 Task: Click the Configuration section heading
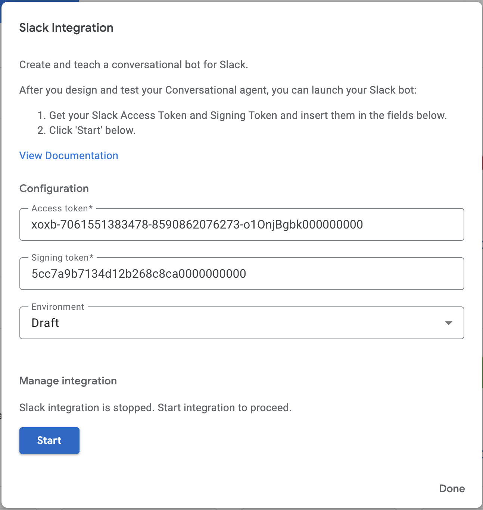pos(54,188)
